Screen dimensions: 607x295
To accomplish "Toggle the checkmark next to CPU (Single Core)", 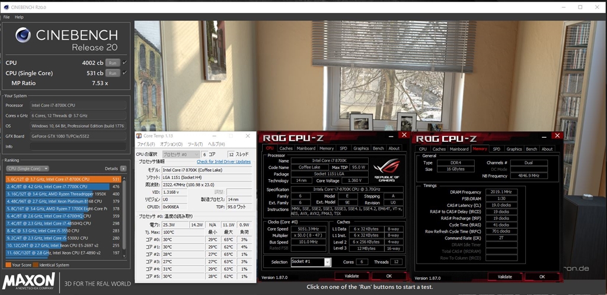I will coord(124,73).
